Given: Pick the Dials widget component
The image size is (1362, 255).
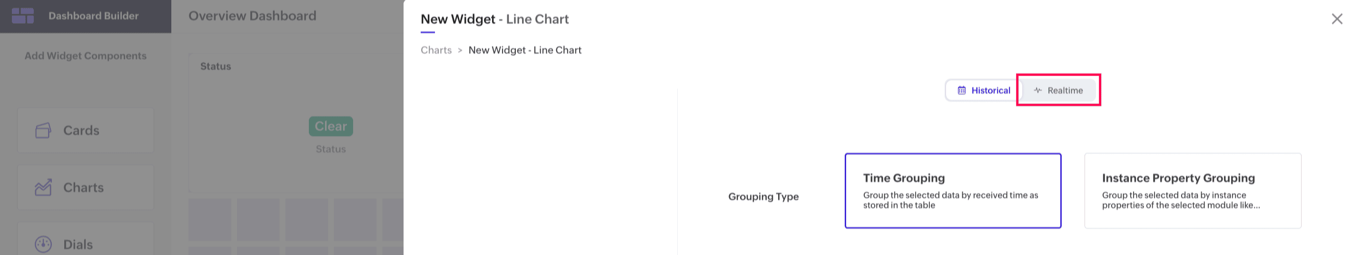Looking at the screenshot, I should [86, 244].
